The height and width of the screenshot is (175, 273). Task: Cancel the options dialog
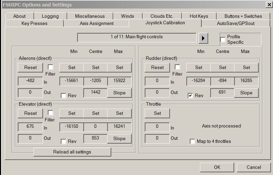tap(254, 167)
